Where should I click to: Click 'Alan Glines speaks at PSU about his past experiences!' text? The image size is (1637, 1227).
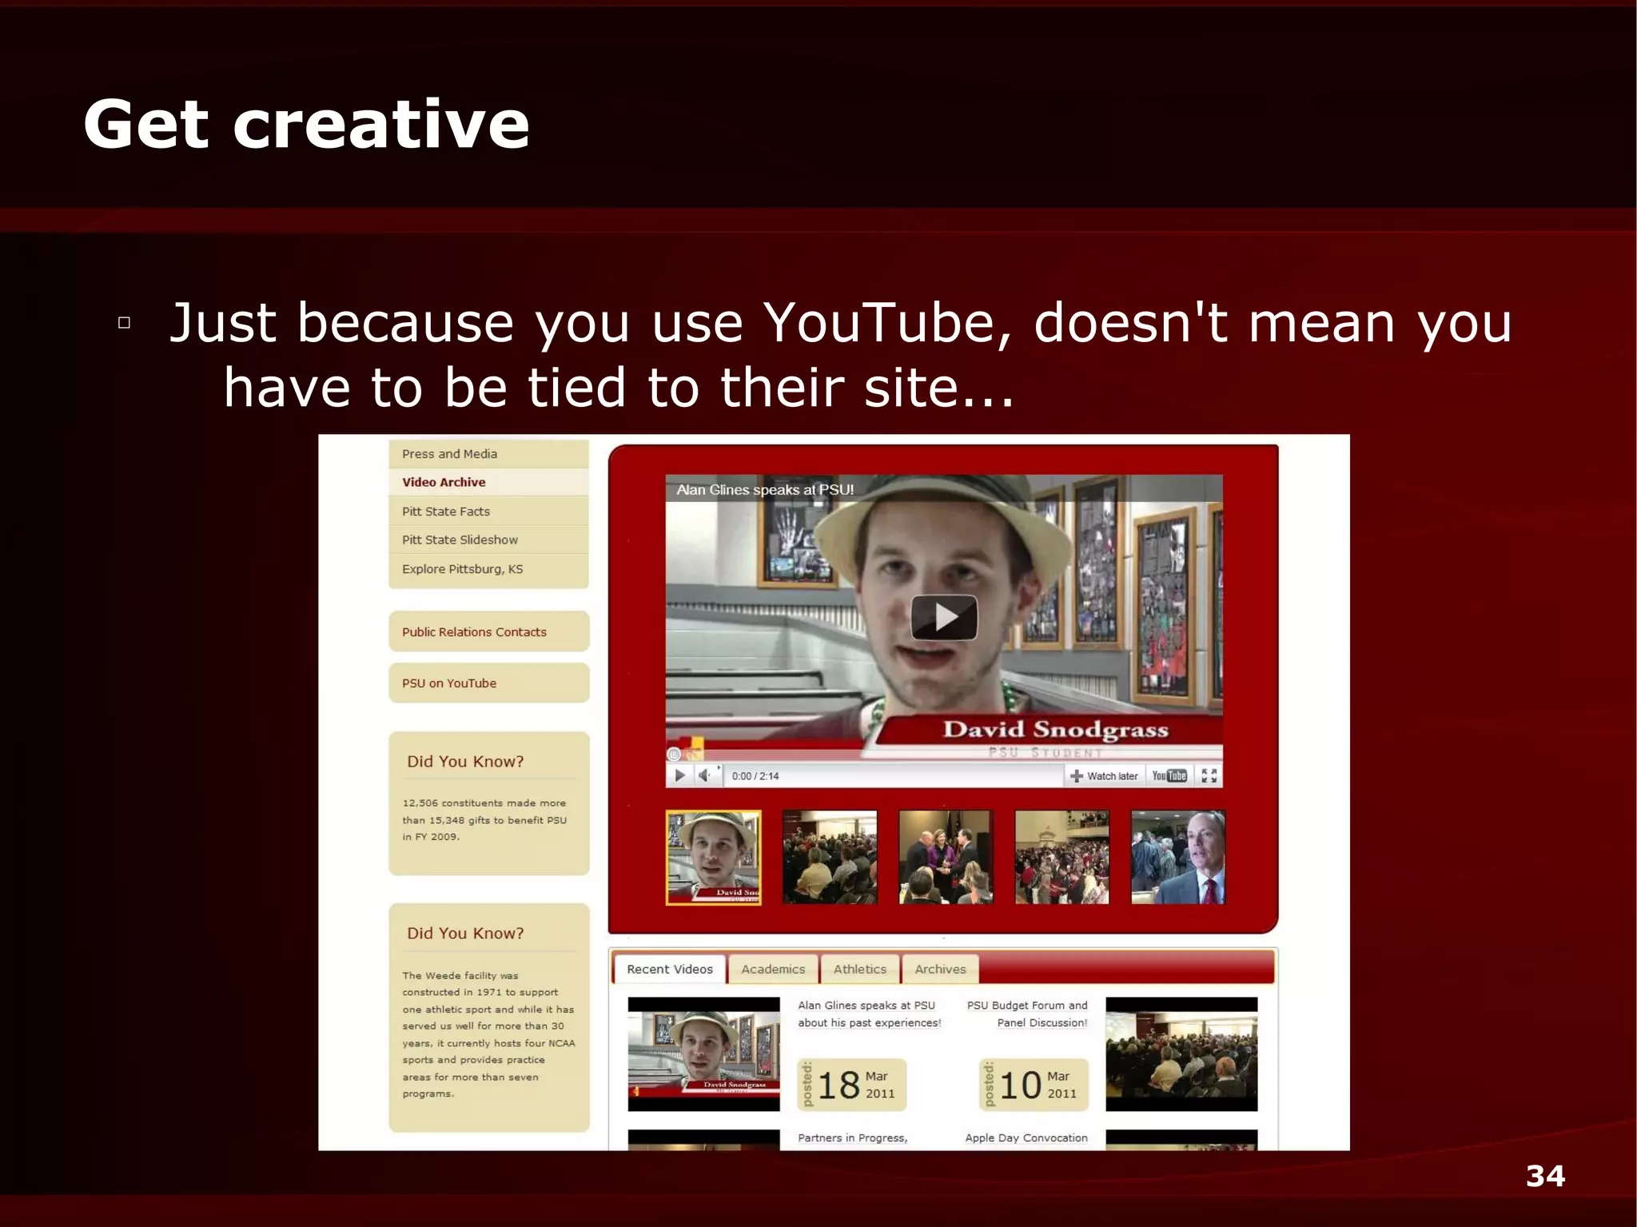coord(870,1014)
